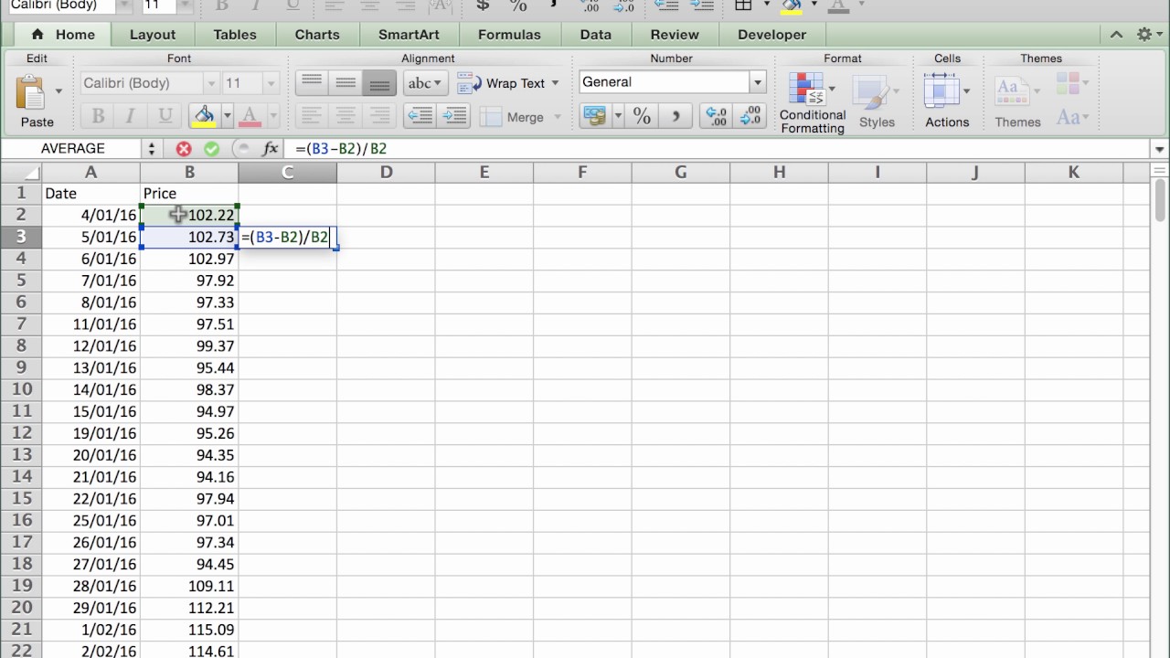Open the Conditional Formatting dropdown arrow
Viewport: 1170px width, 658px height.
[x=831, y=90]
